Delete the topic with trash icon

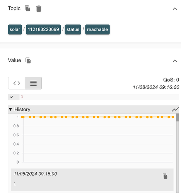pyautogui.click(x=39, y=8)
